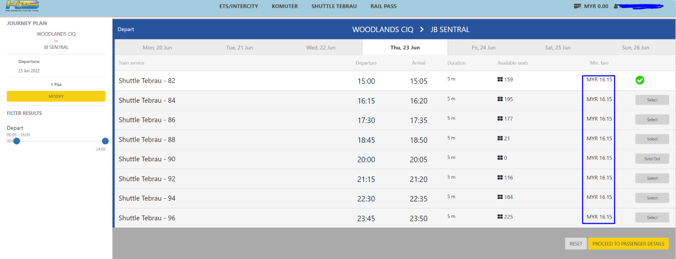
Task: Click the 22:30 departure time
Action: [x=366, y=199]
